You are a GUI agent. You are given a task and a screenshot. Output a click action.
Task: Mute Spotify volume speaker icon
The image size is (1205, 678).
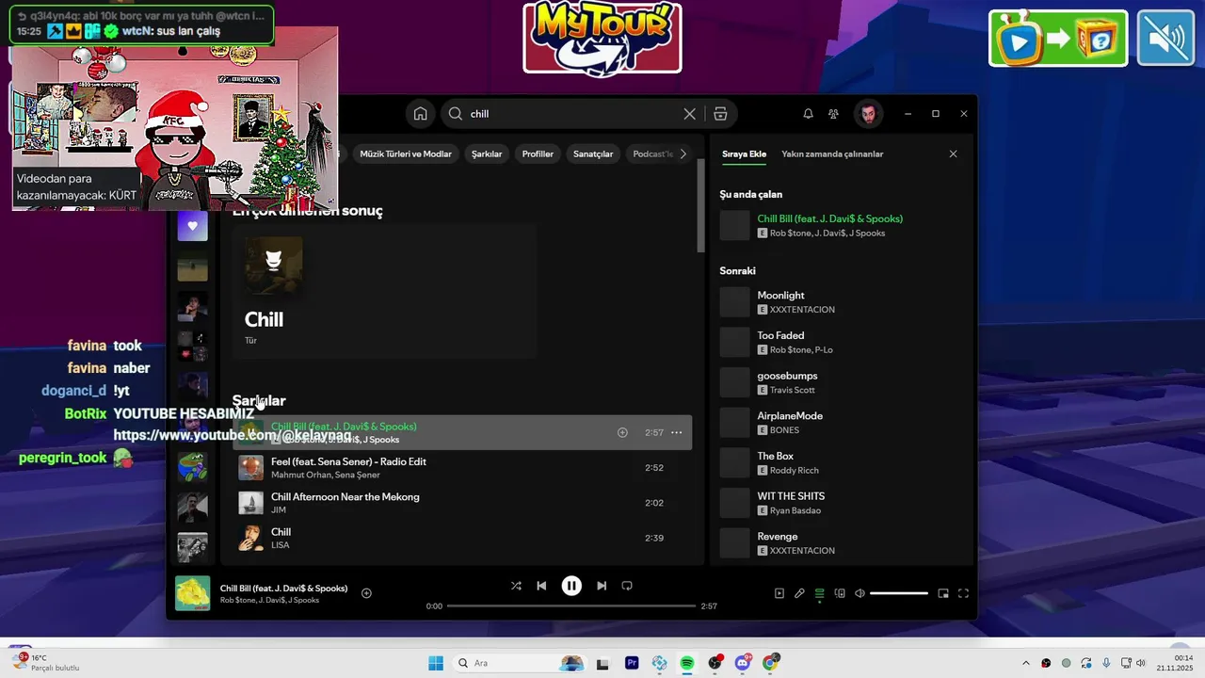[x=860, y=593]
